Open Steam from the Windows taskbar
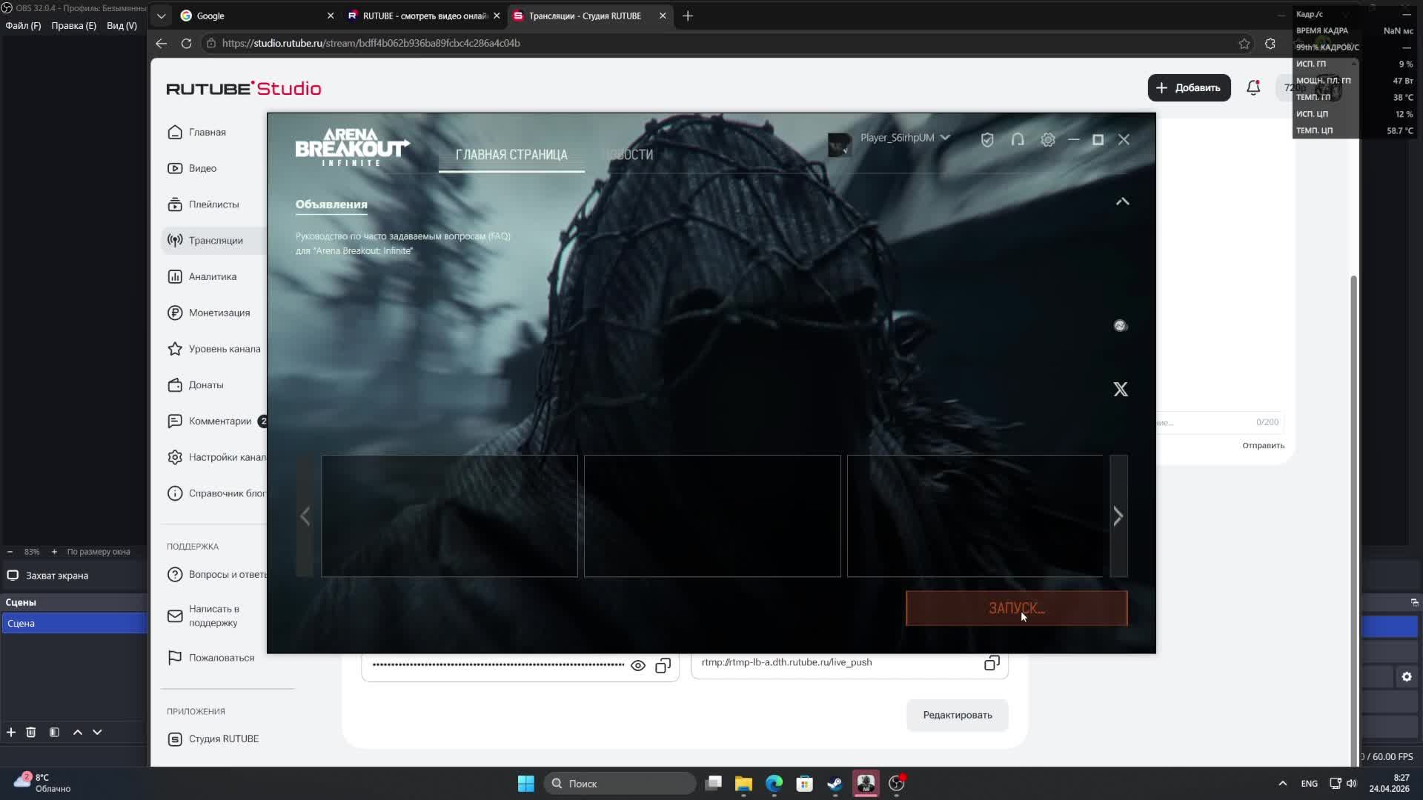1423x800 pixels. [835, 784]
